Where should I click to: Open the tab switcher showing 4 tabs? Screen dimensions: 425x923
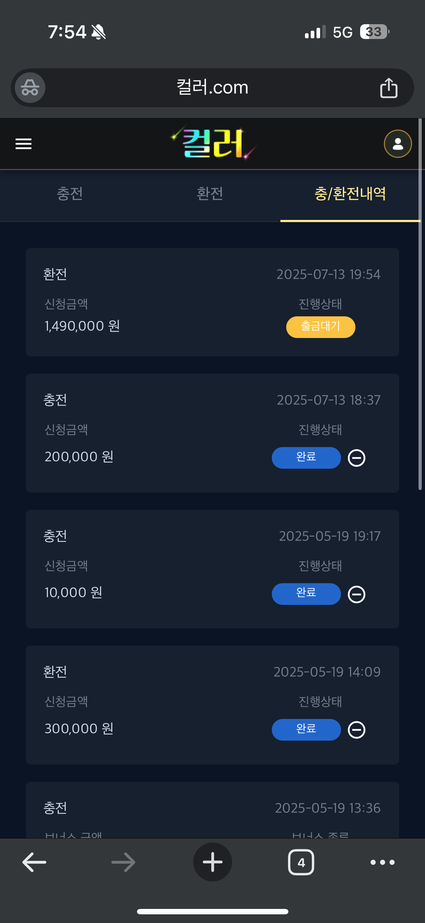coord(301,862)
